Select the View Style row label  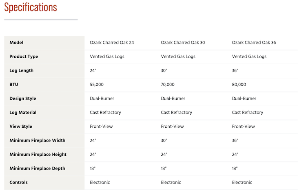click(x=21, y=127)
